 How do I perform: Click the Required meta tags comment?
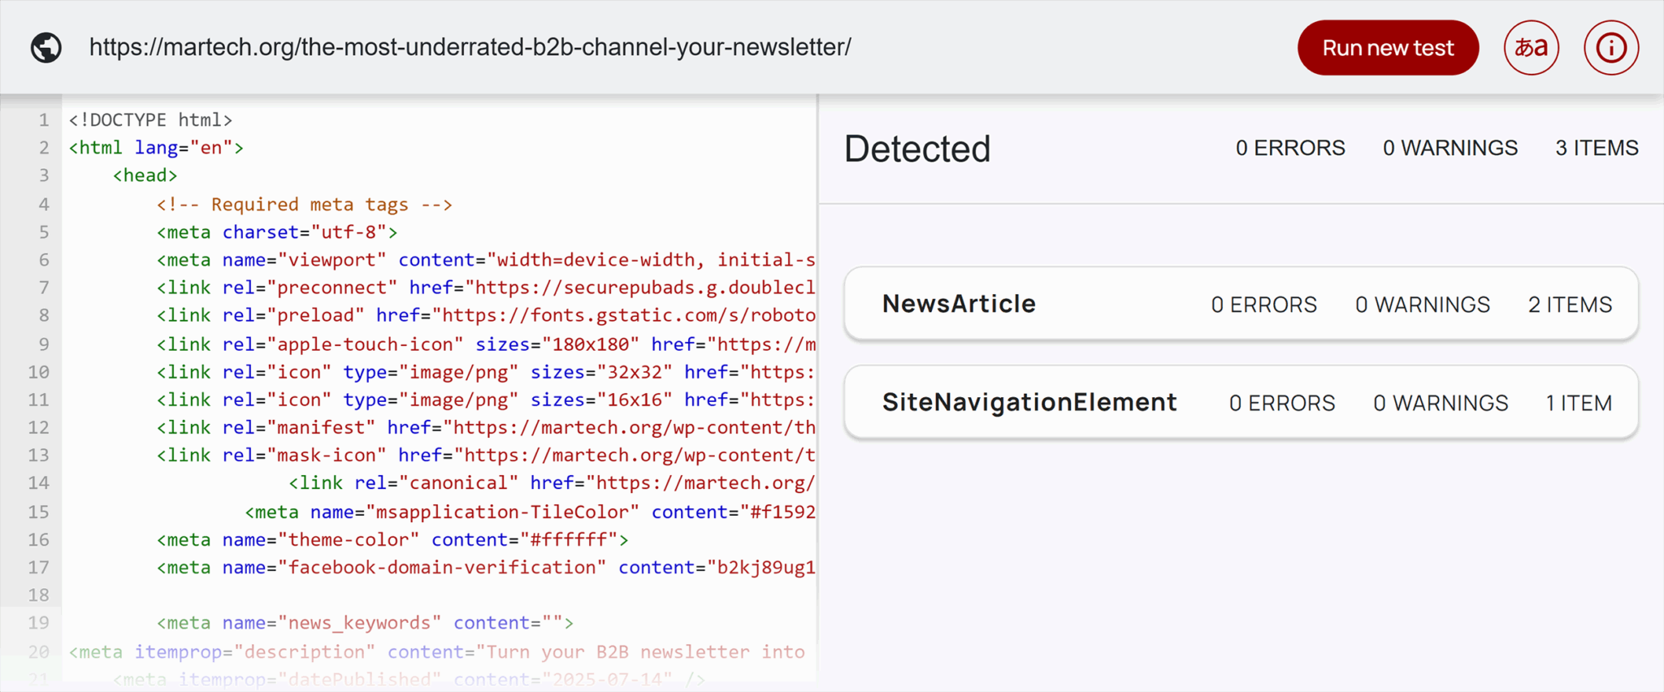click(305, 204)
